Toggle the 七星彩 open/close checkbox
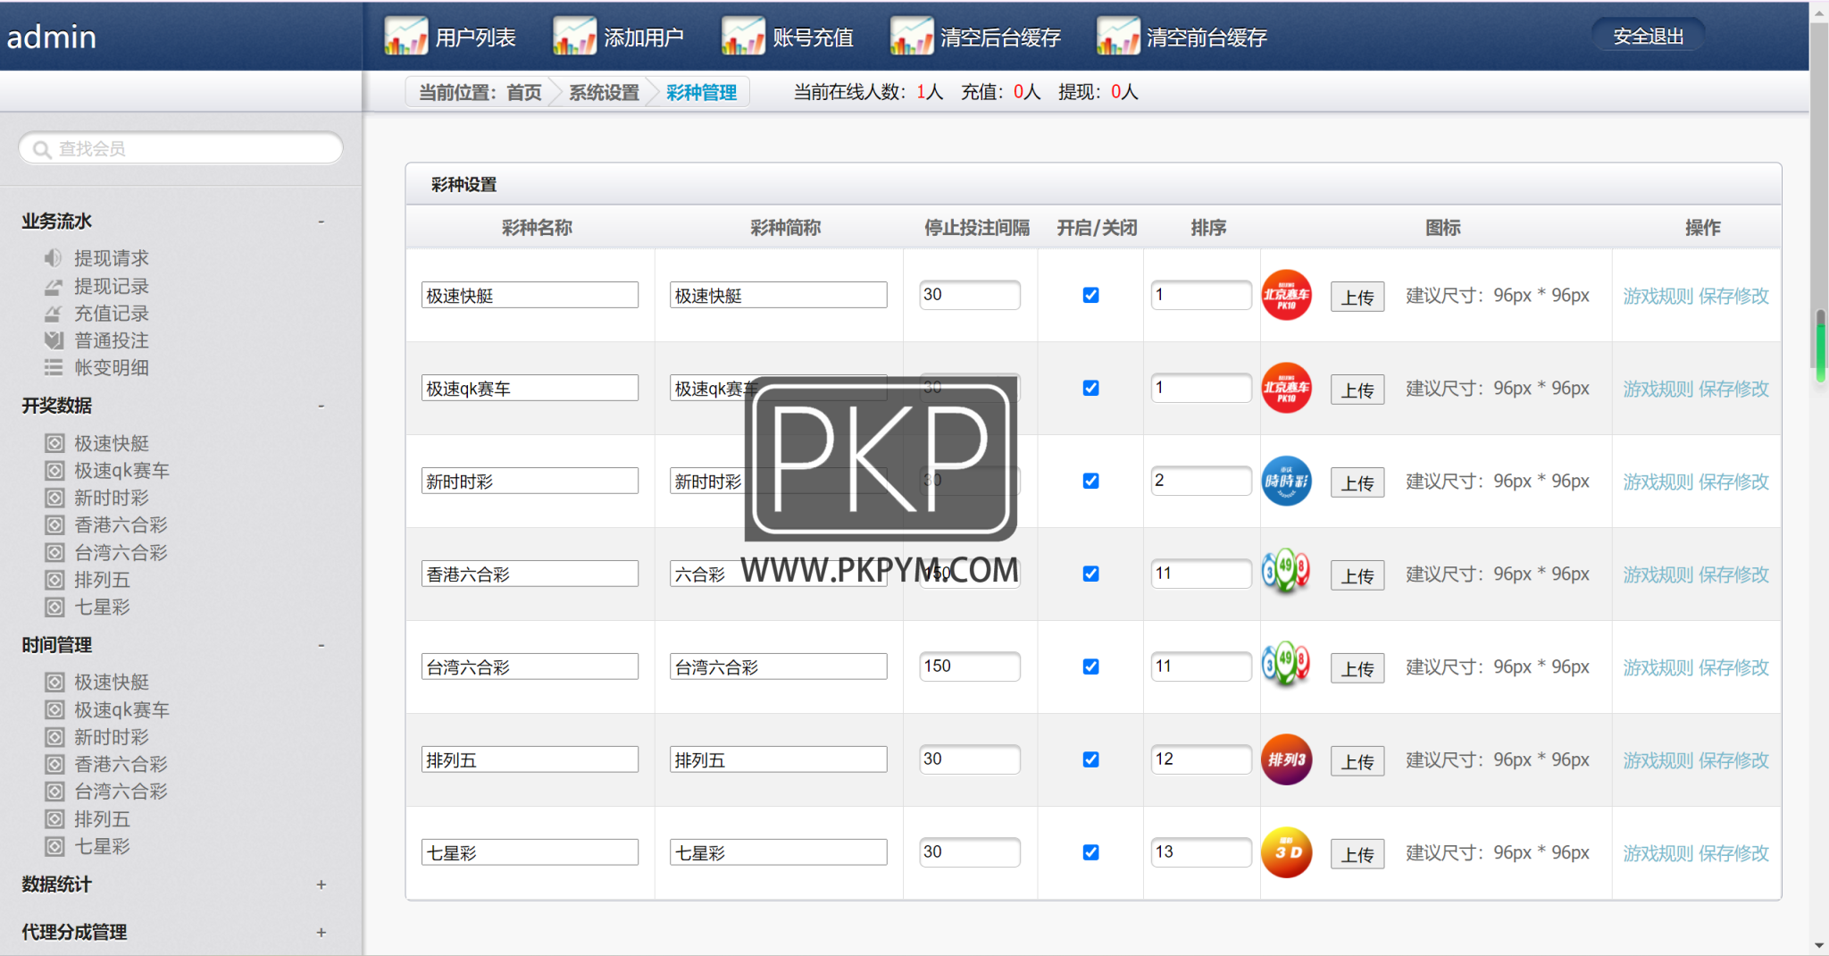This screenshot has height=956, width=1829. pyautogui.click(x=1090, y=852)
